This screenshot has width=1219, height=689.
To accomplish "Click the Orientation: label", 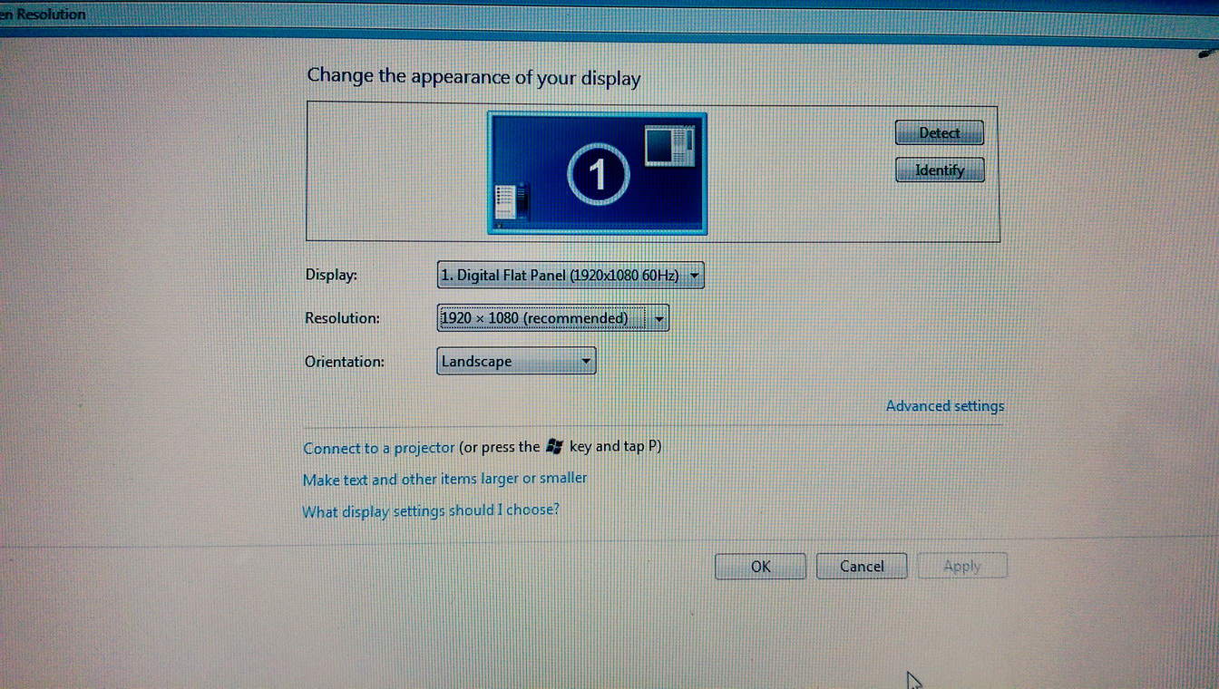I will tap(345, 362).
